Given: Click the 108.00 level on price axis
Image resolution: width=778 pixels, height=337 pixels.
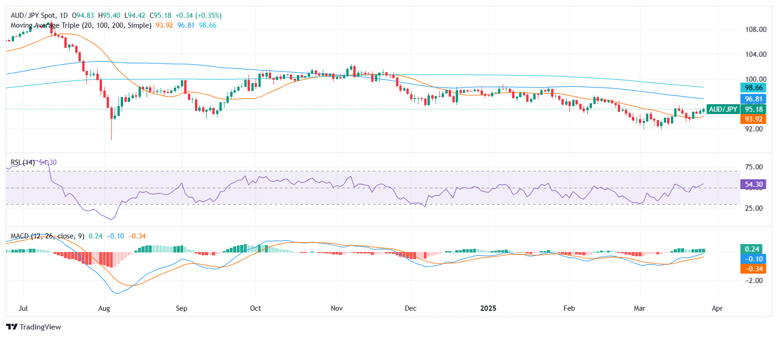Looking at the screenshot, I should 755,30.
